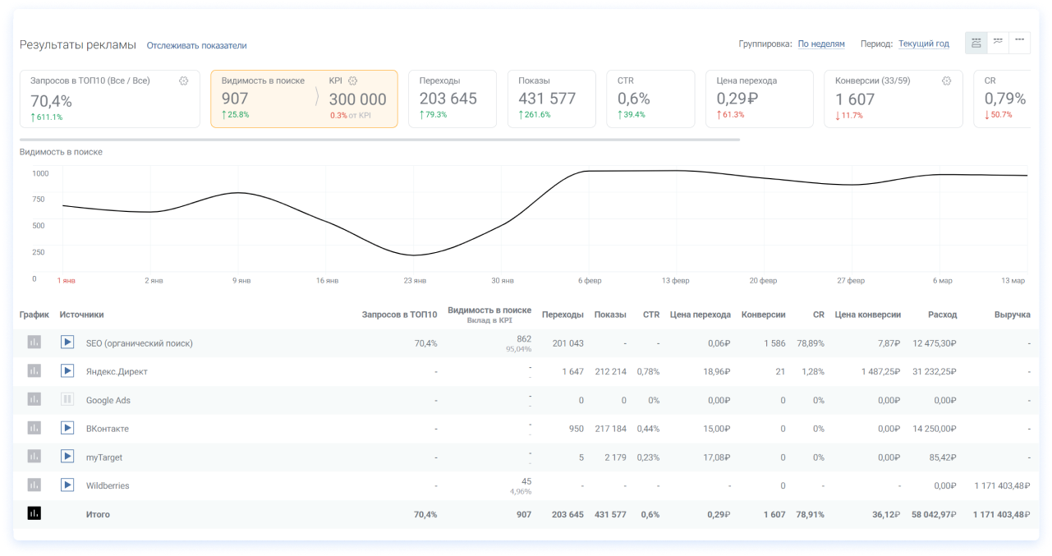Click the 13 мар axis label
1052x556 pixels.
point(1013,281)
